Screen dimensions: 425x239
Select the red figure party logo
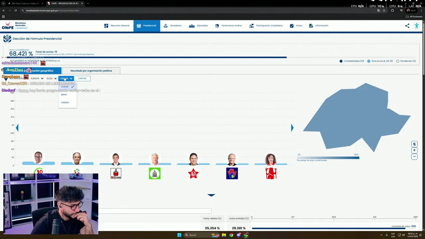(271, 173)
